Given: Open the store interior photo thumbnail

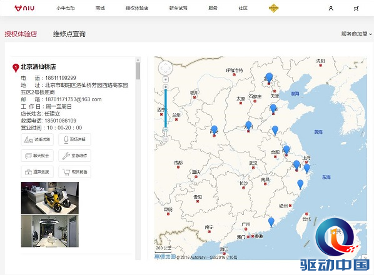Looking at the screenshot, I should coord(50,231).
